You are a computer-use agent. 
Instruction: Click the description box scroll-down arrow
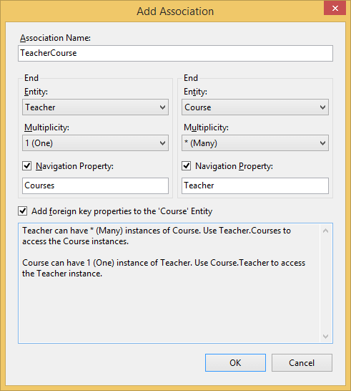pos(325,337)
